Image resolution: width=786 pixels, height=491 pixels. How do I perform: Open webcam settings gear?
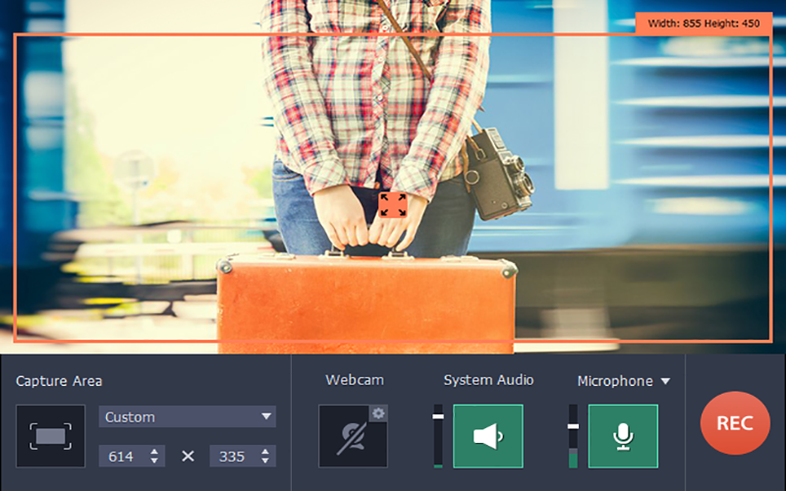tap(378, 413)
